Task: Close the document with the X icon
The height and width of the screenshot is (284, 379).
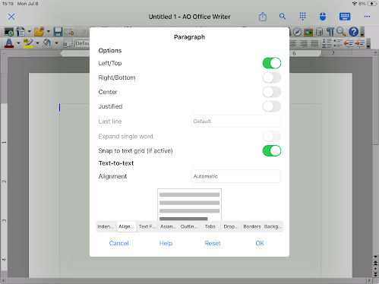Action: 11,17
